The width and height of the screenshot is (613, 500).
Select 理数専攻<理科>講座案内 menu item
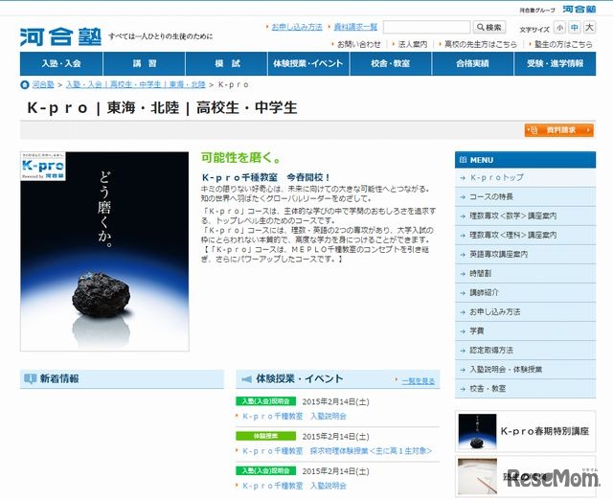(x=525, y=235)
